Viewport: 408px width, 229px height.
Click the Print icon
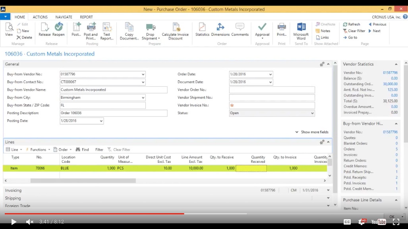[282, 29]
